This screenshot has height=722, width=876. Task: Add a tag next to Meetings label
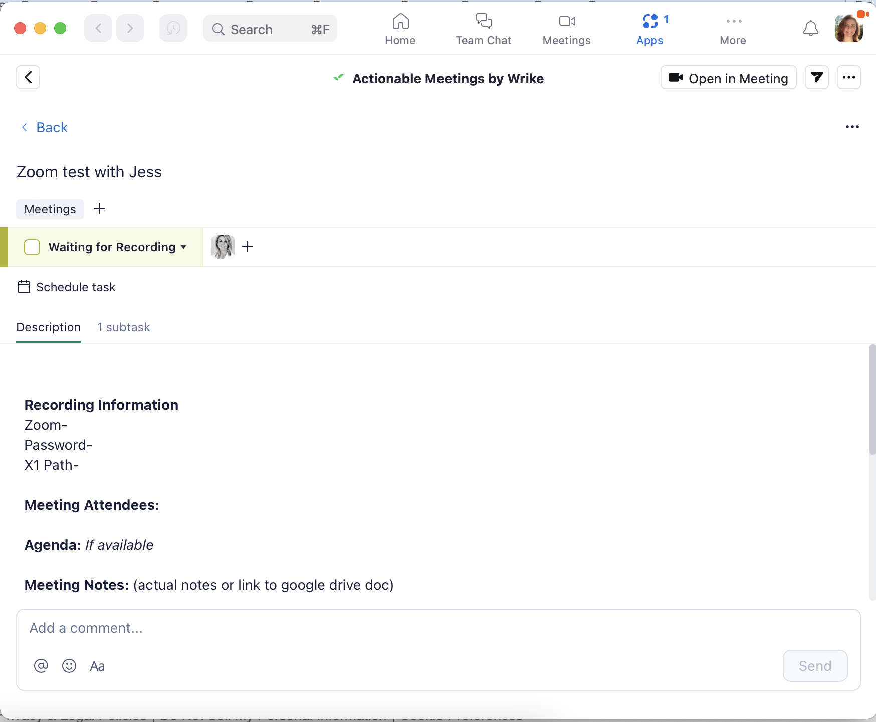tap(100, 209)
